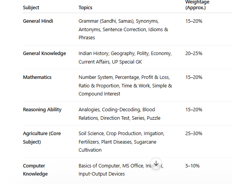Select the Mathematics subject cell
232x184 pixels.
pos(37,77)
